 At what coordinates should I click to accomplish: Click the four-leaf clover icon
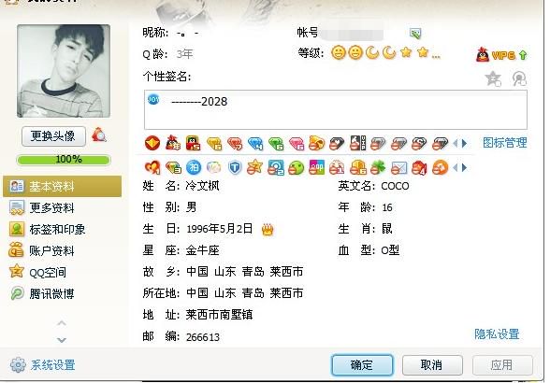tap(378, 168)
